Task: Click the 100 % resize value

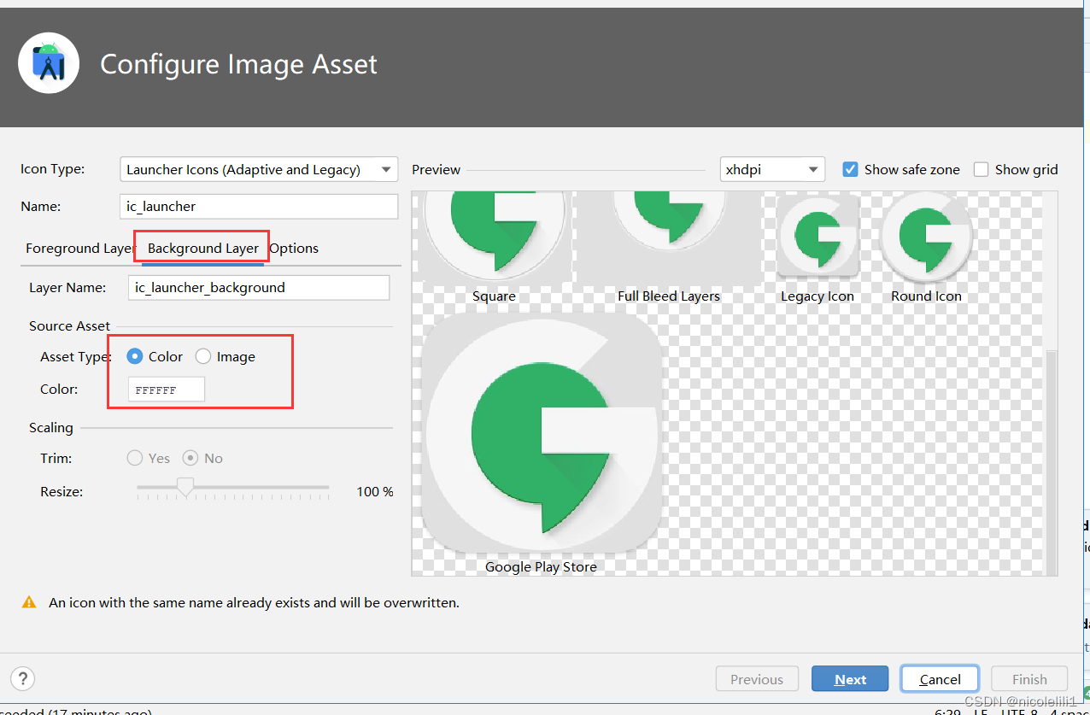Action: click(x=374, y=492)
